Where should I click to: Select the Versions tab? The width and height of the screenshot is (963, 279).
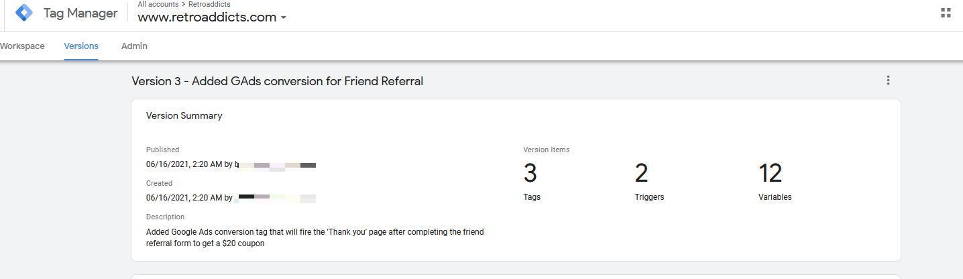point(81,46)
